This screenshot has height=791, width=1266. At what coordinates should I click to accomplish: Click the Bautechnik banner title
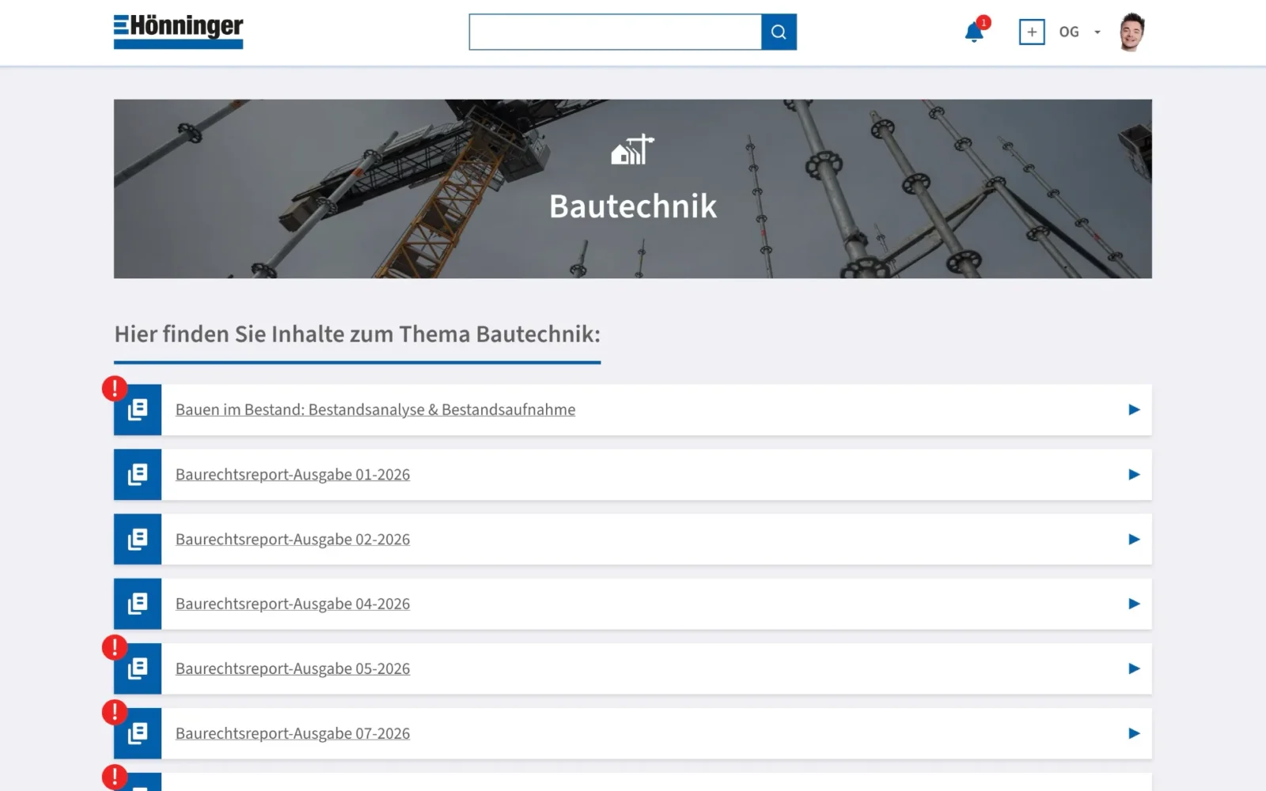pyautogui.click(x=633, y=206)
